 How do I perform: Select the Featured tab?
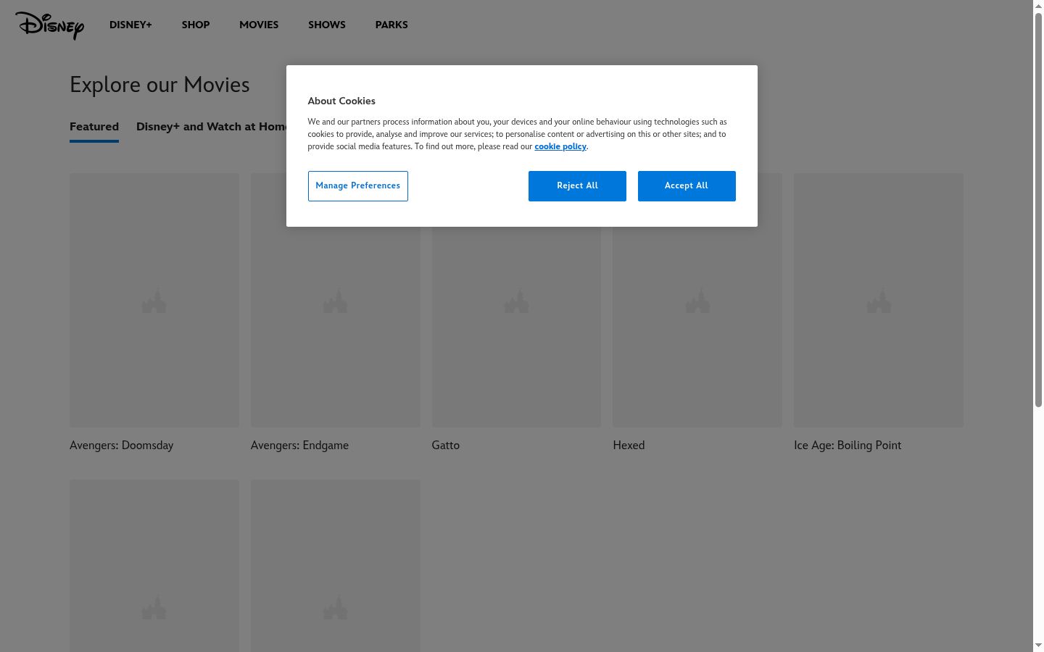tap(94, 127)
